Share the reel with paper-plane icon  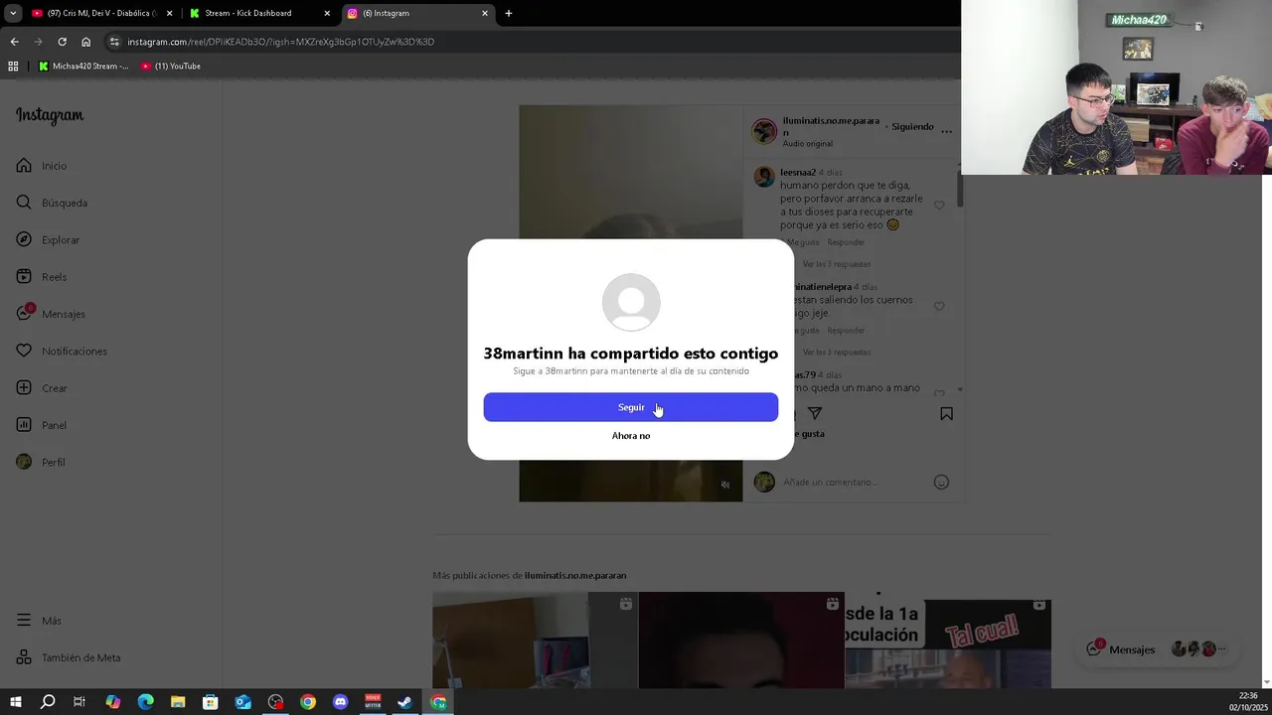click(x=815, y=413)
